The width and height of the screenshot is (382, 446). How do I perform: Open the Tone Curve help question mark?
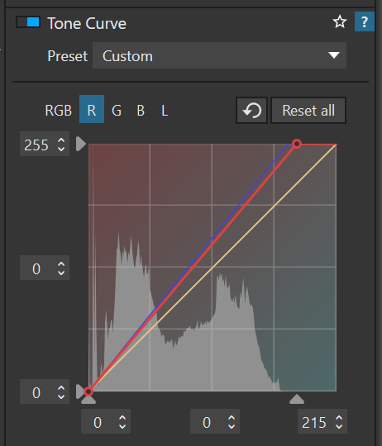(365, 21)
